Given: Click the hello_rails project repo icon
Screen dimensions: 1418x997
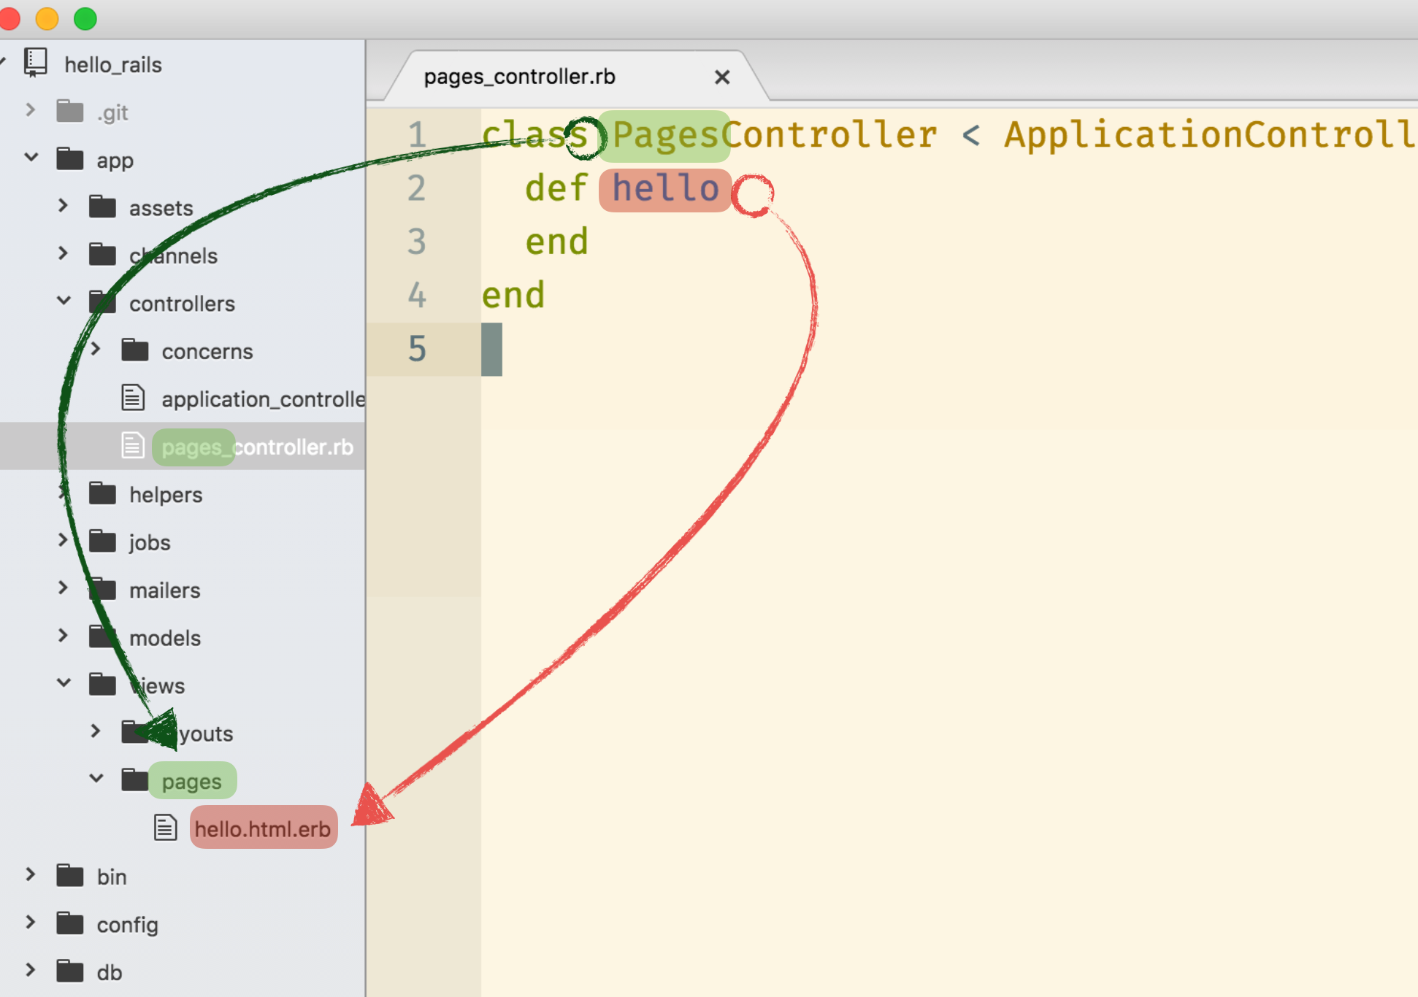Looking at the screenshot, I should pyautogui.click(x=35, y=63).
